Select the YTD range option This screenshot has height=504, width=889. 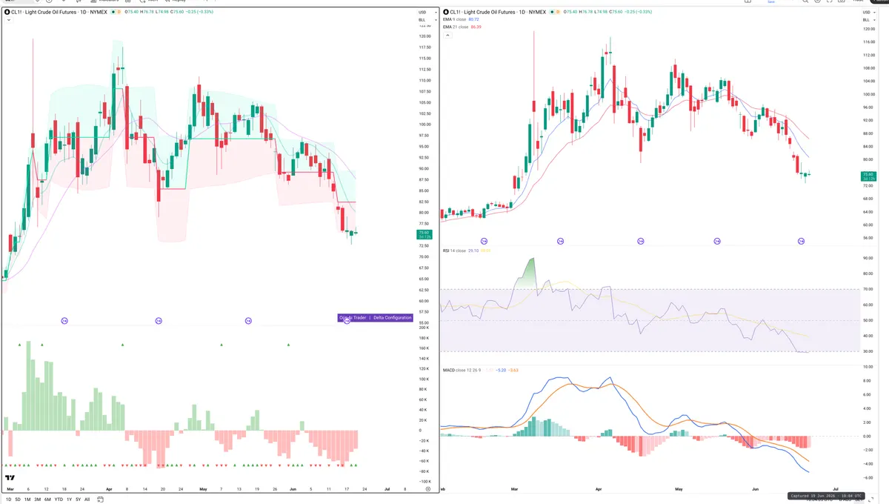pos(59,500)
